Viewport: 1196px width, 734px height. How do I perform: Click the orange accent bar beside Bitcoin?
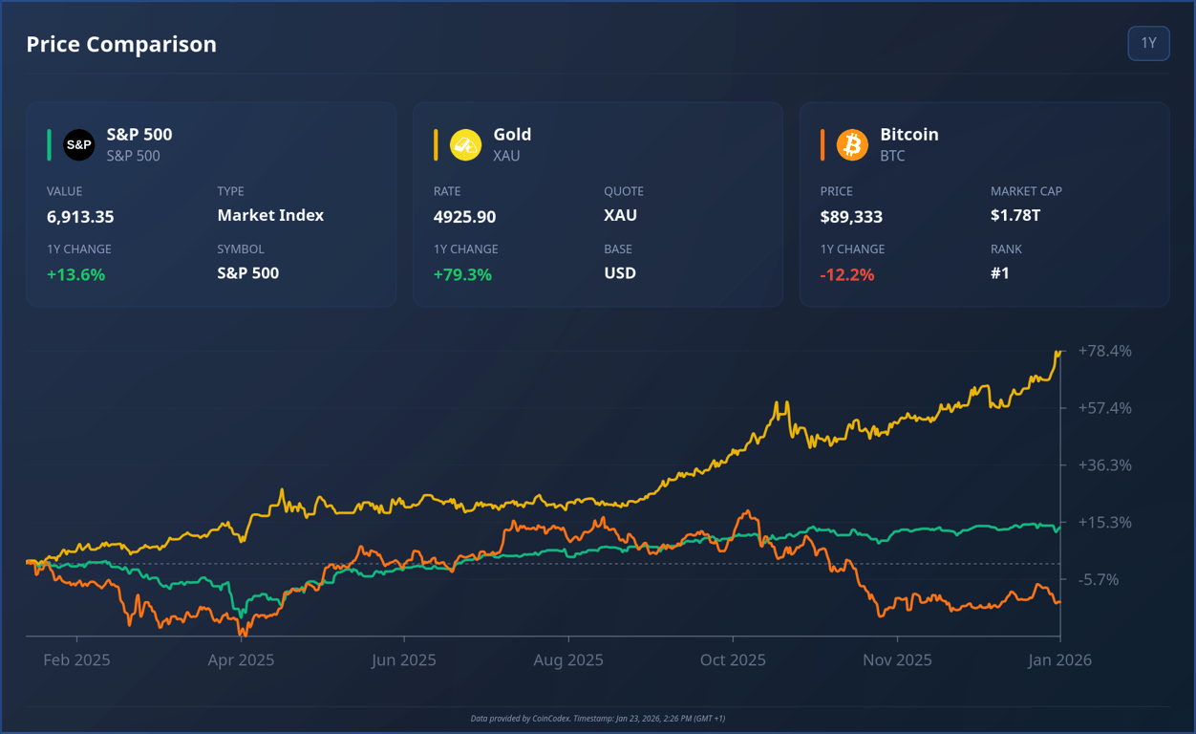[x=822, y=144]
